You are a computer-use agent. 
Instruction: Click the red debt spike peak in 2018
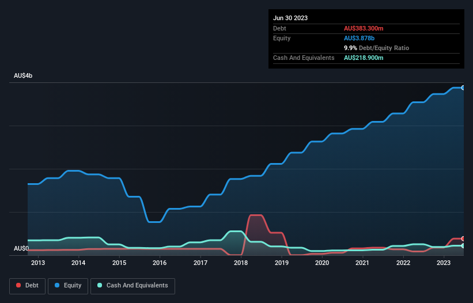[256, 215]
